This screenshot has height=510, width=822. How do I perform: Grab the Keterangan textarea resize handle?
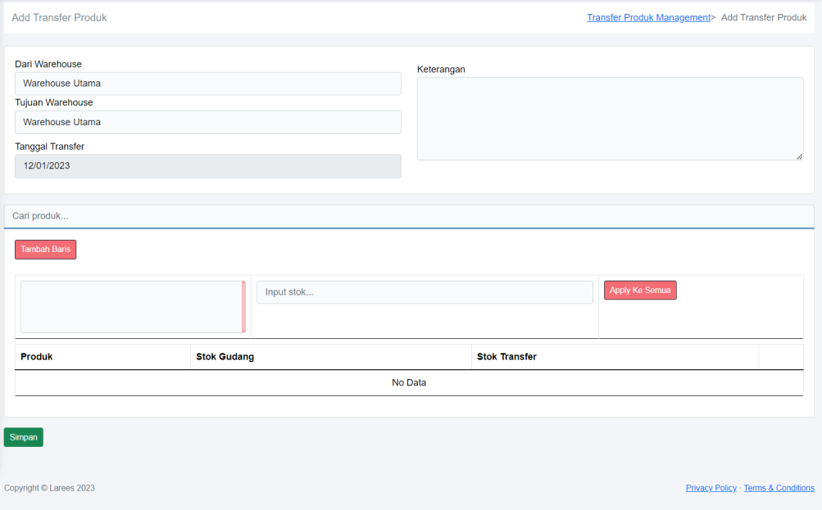[799, 156]
